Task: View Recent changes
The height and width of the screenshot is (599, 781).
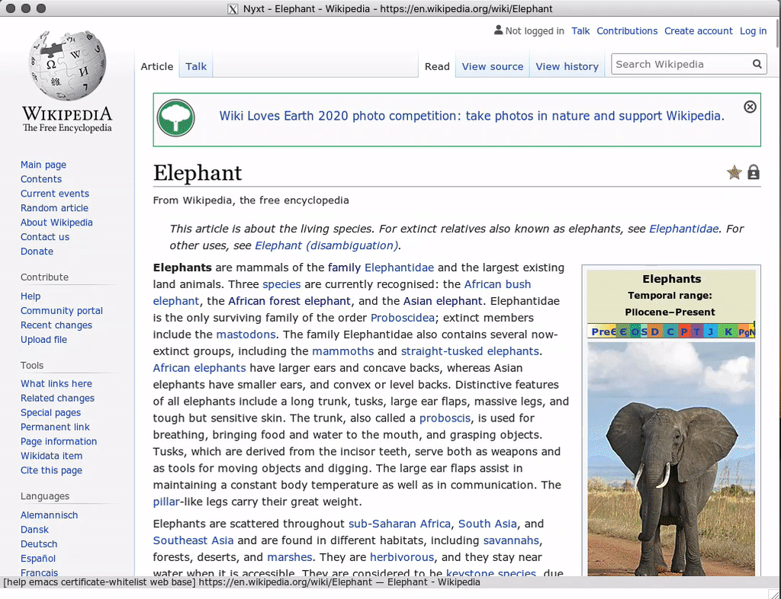Action: point(56,325)
